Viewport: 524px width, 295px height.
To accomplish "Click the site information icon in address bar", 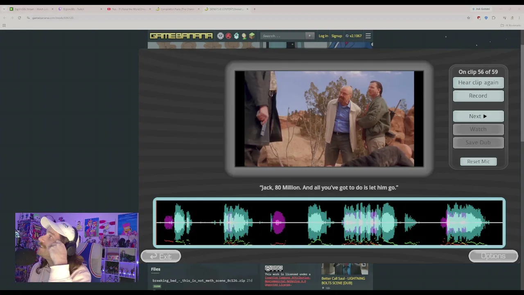I will 28,18.
